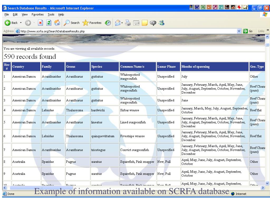Click the Lunar Phase column header
This screenshot has height=202, width=270.
point(168,67)
